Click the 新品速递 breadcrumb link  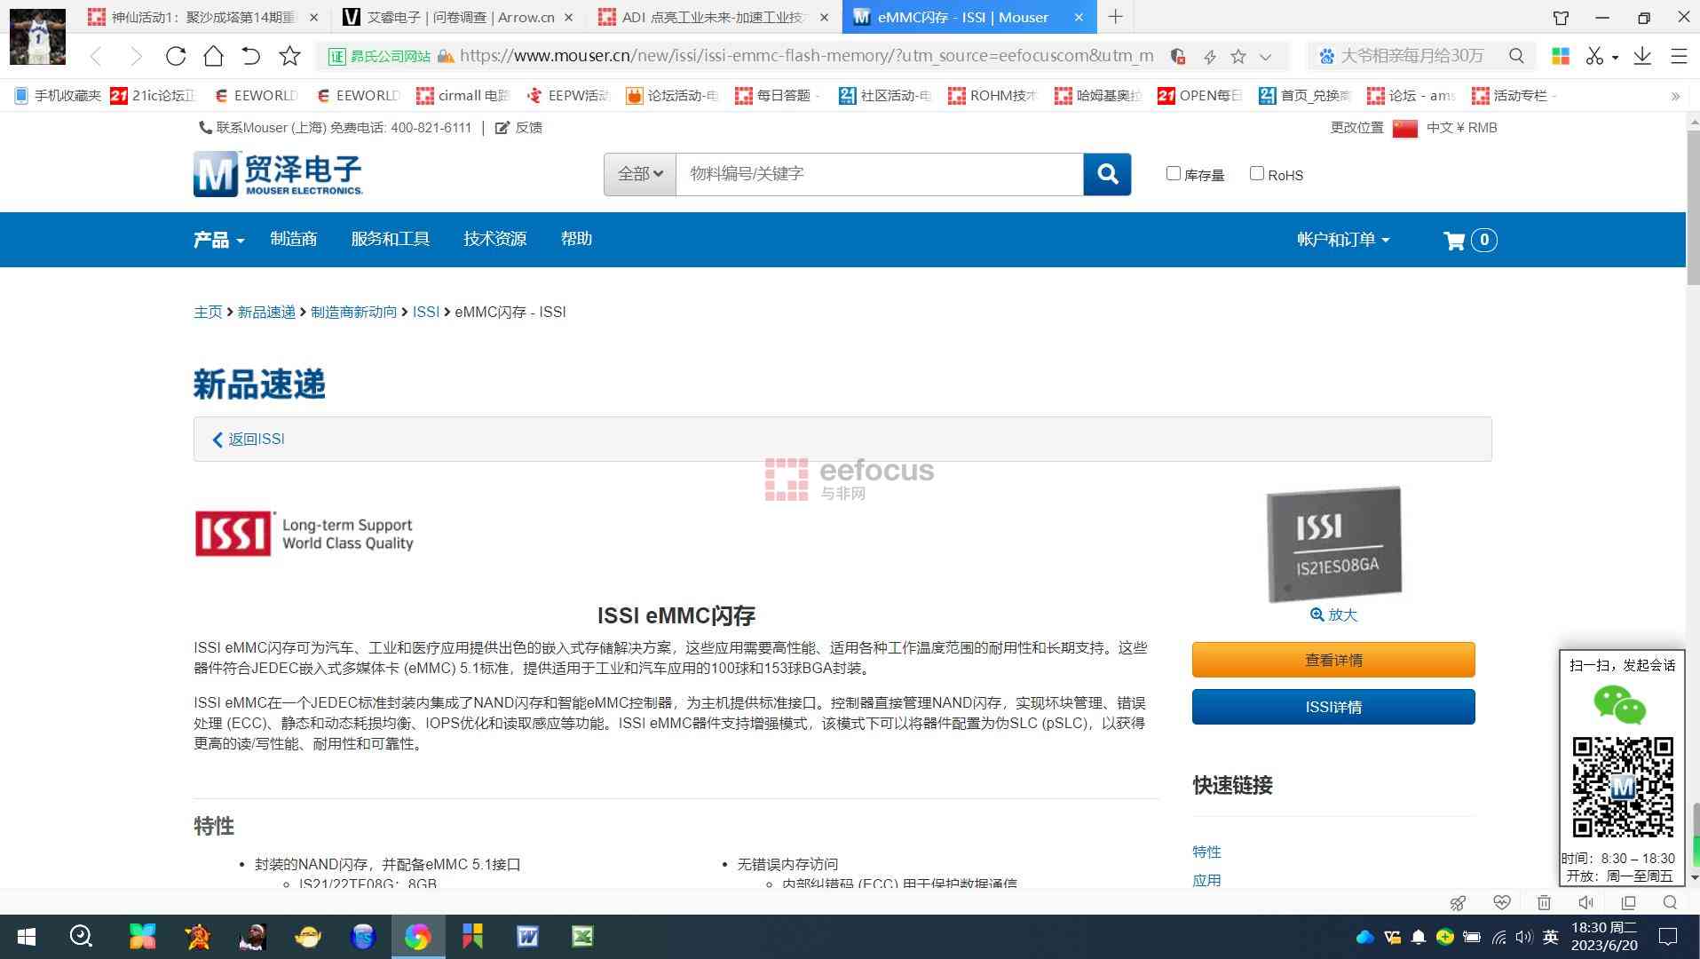point(266,312)
